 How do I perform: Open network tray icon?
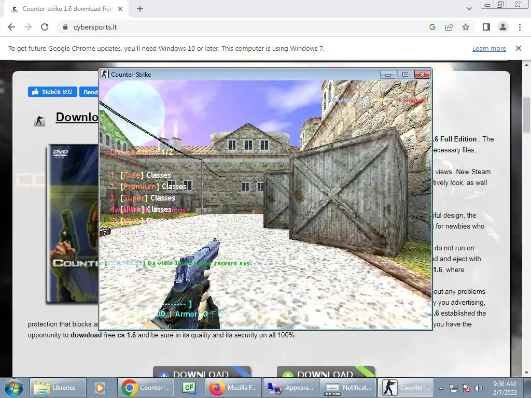[453, 388]
